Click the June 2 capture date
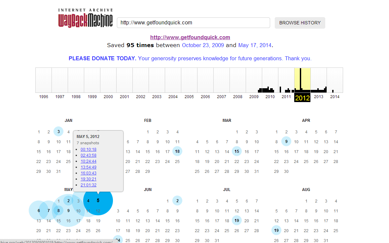This screenshot has height=243, width=389. click(177, 201)
